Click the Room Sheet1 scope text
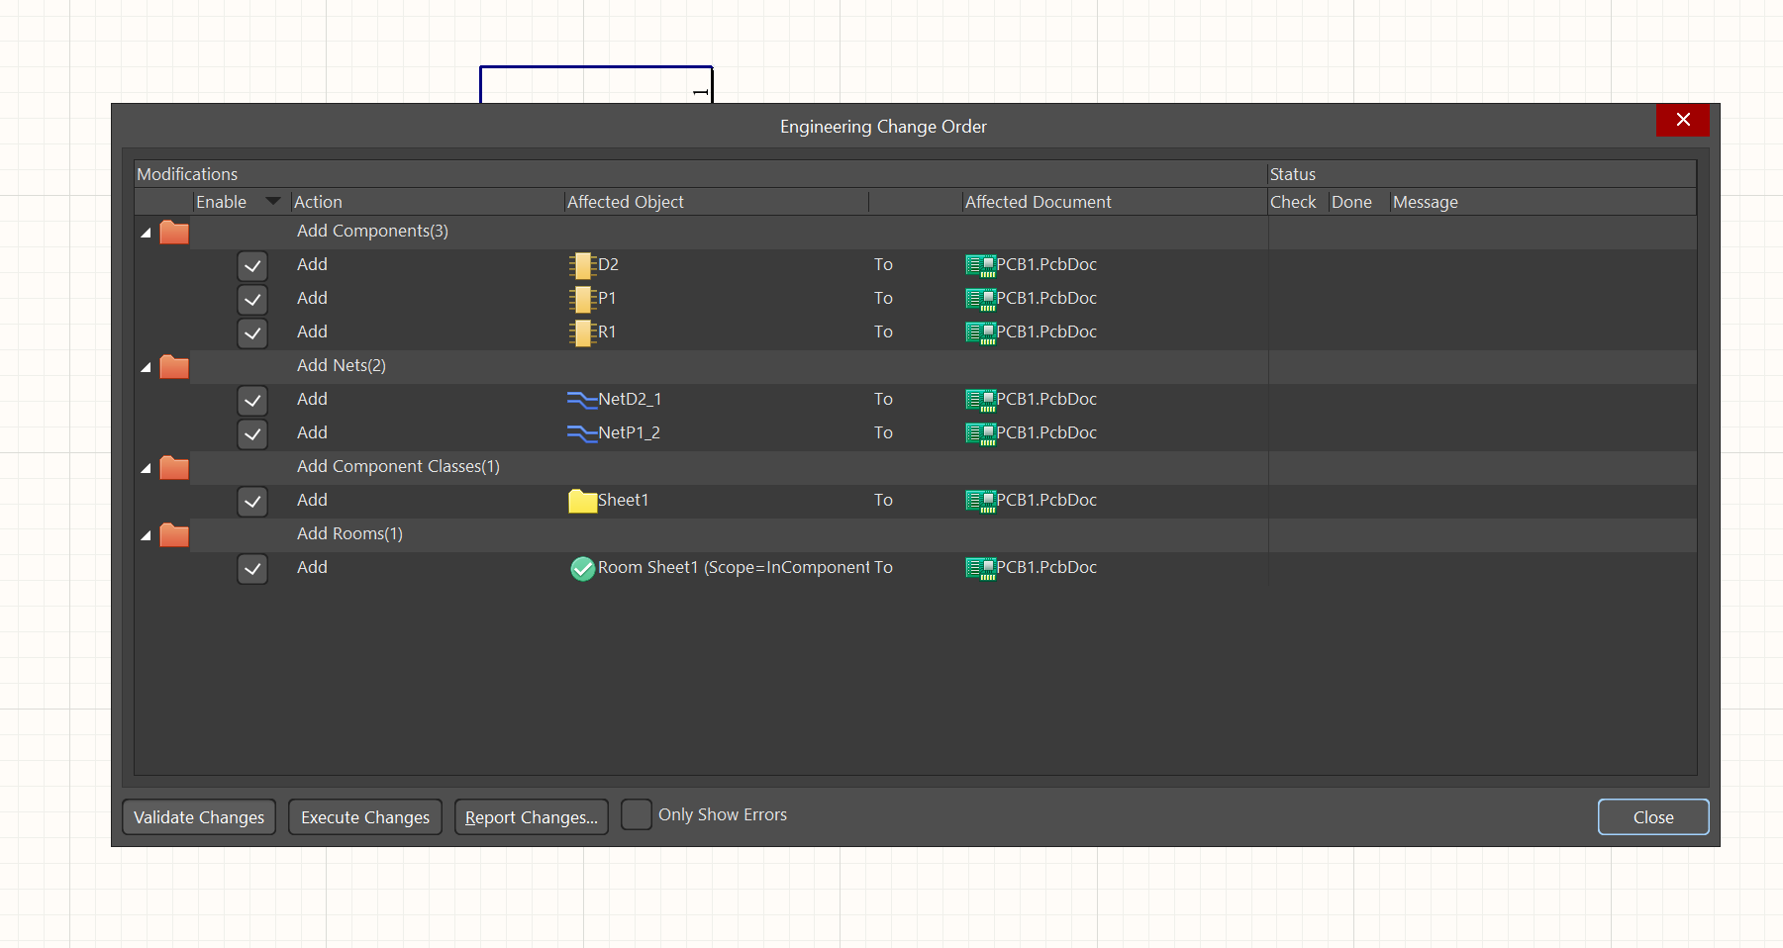The width and height of the screenshot is (1783, 948). coord(734,567)
